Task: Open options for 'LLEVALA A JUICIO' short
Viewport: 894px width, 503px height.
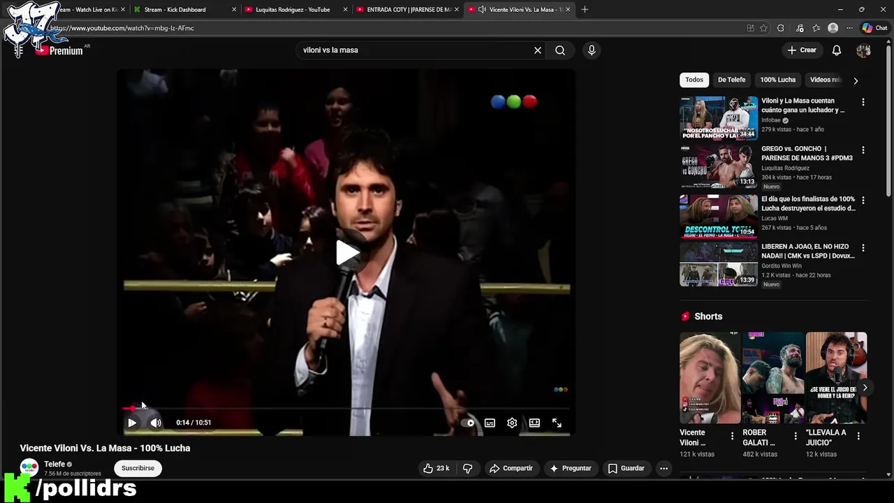Action: tap(858, 436)
